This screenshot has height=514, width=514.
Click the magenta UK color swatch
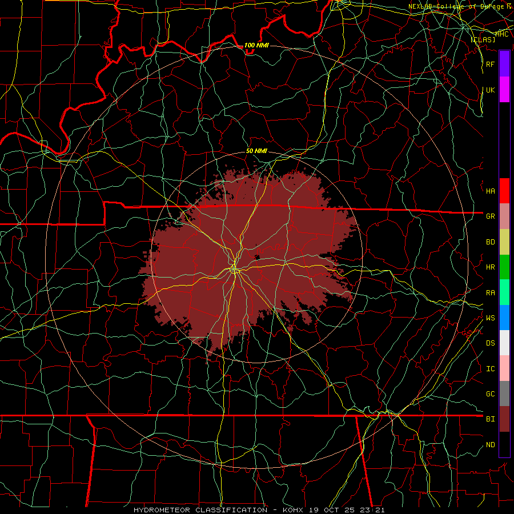pos(504,90)
